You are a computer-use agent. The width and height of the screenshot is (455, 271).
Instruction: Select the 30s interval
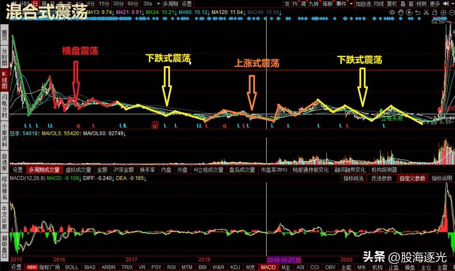(x=147, y=4)
